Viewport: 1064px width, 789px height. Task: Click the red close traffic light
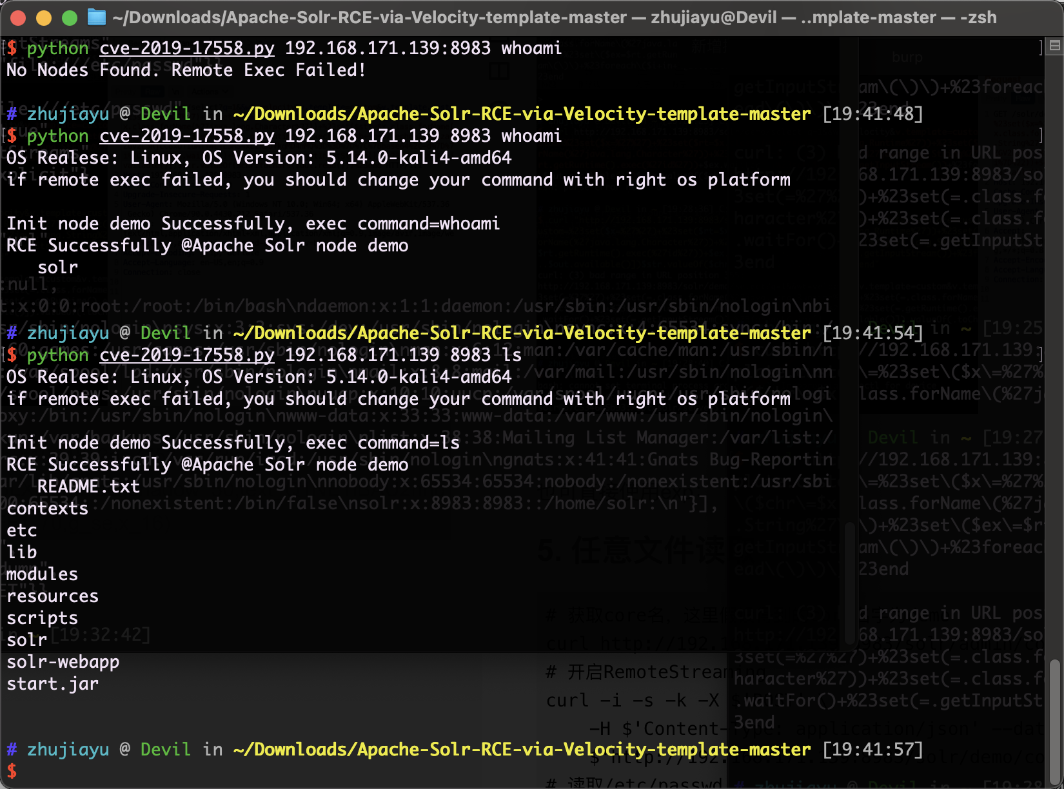pos(17,17)
